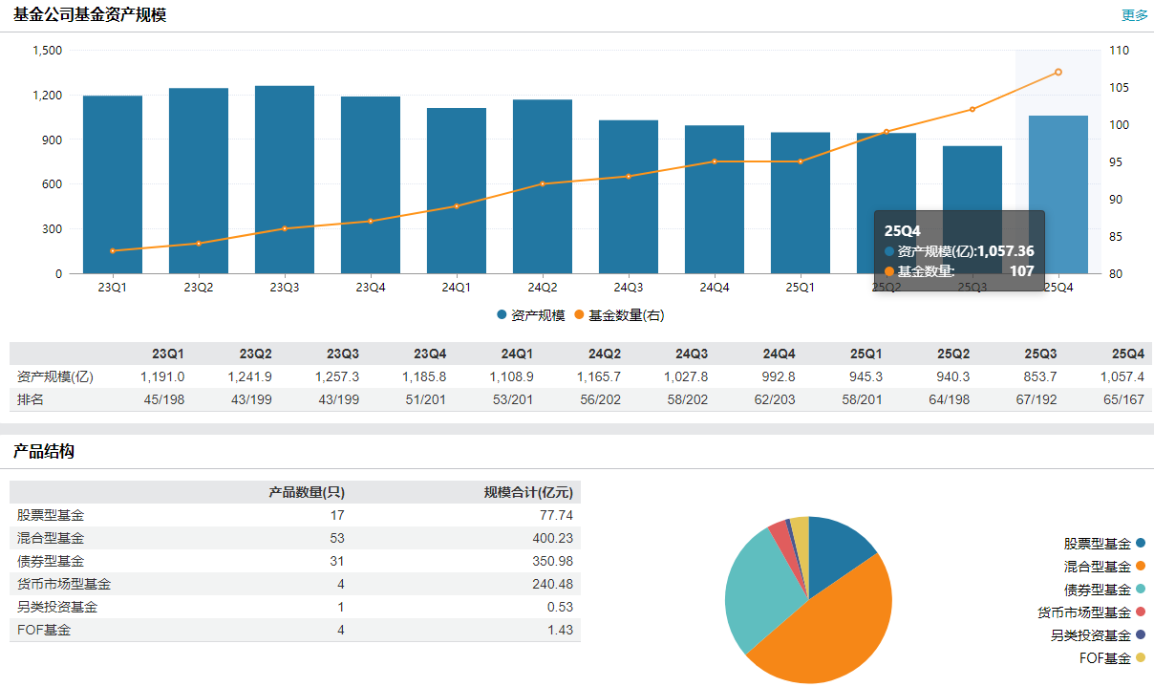Viewport: 1154px width, 687px height.
Task: Select the 23Q3 bar in the chart
Action: 285,182
